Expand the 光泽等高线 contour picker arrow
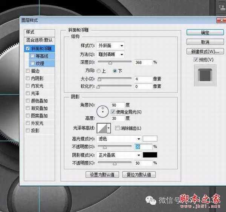 (109, 128)
